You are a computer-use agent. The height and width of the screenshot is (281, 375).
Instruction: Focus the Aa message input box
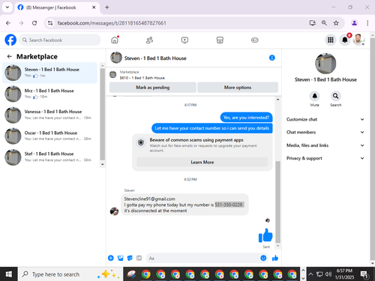pos(202,258)
